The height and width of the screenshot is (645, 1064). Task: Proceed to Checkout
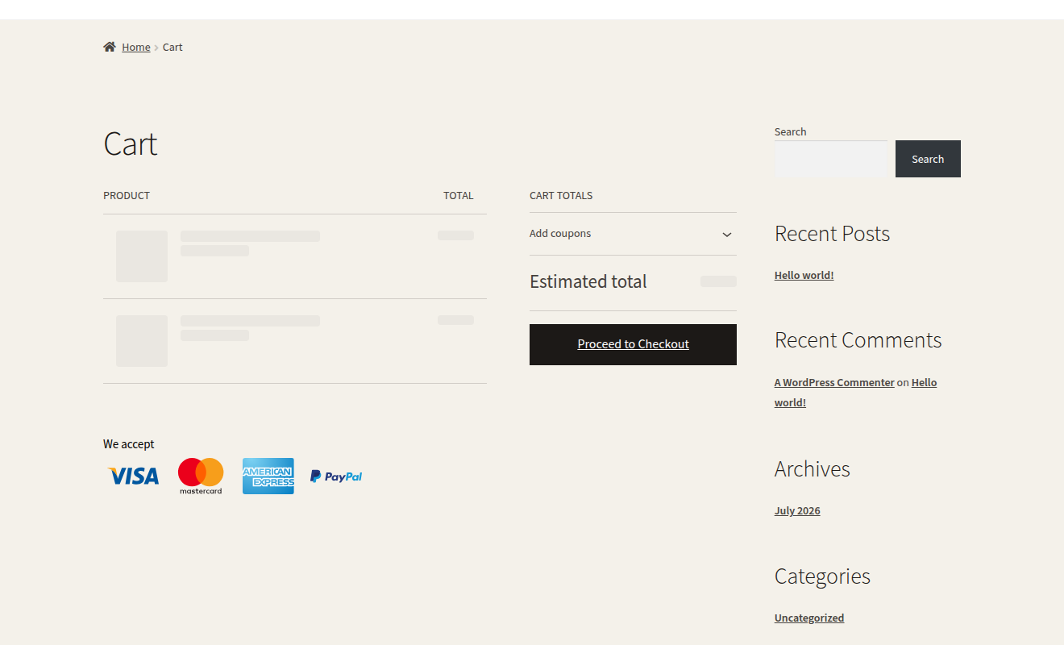[x=633, y=344]
